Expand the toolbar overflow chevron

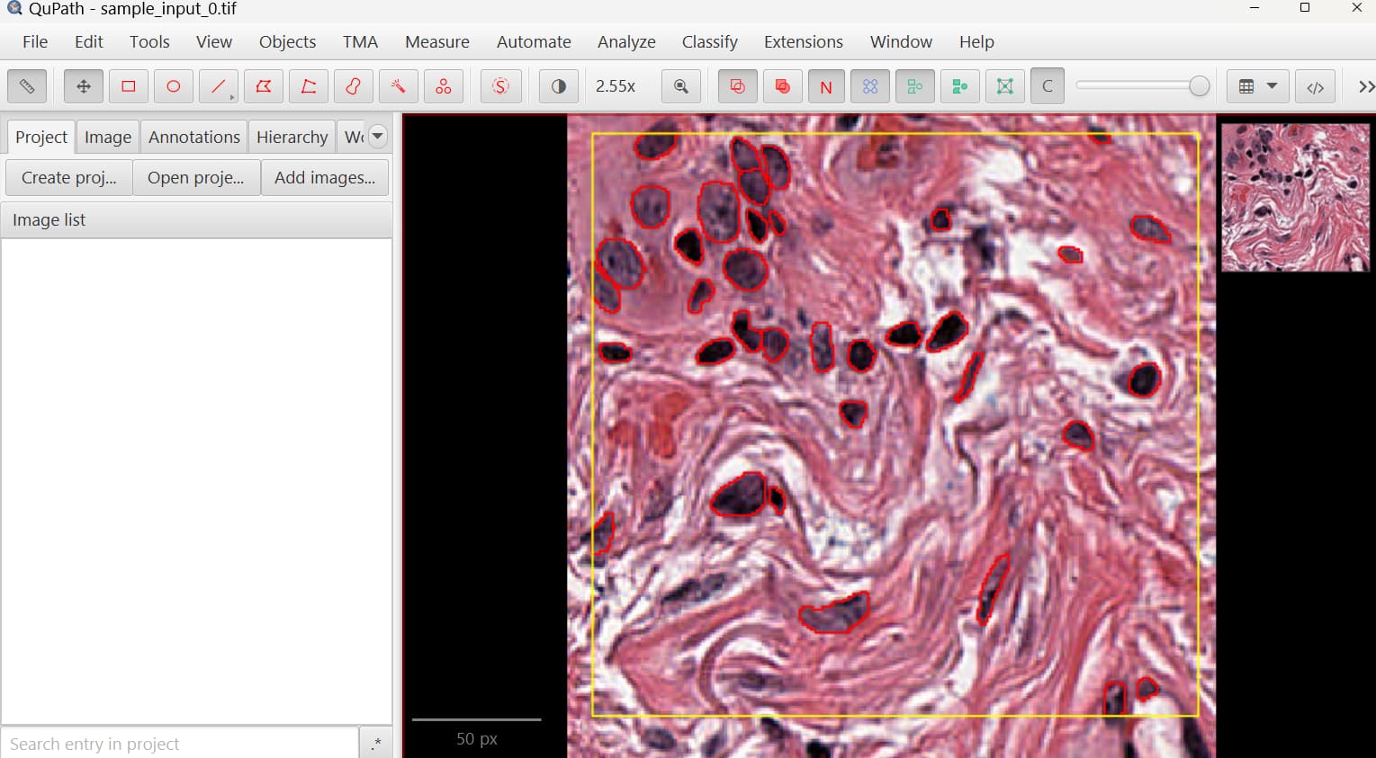1365,86
